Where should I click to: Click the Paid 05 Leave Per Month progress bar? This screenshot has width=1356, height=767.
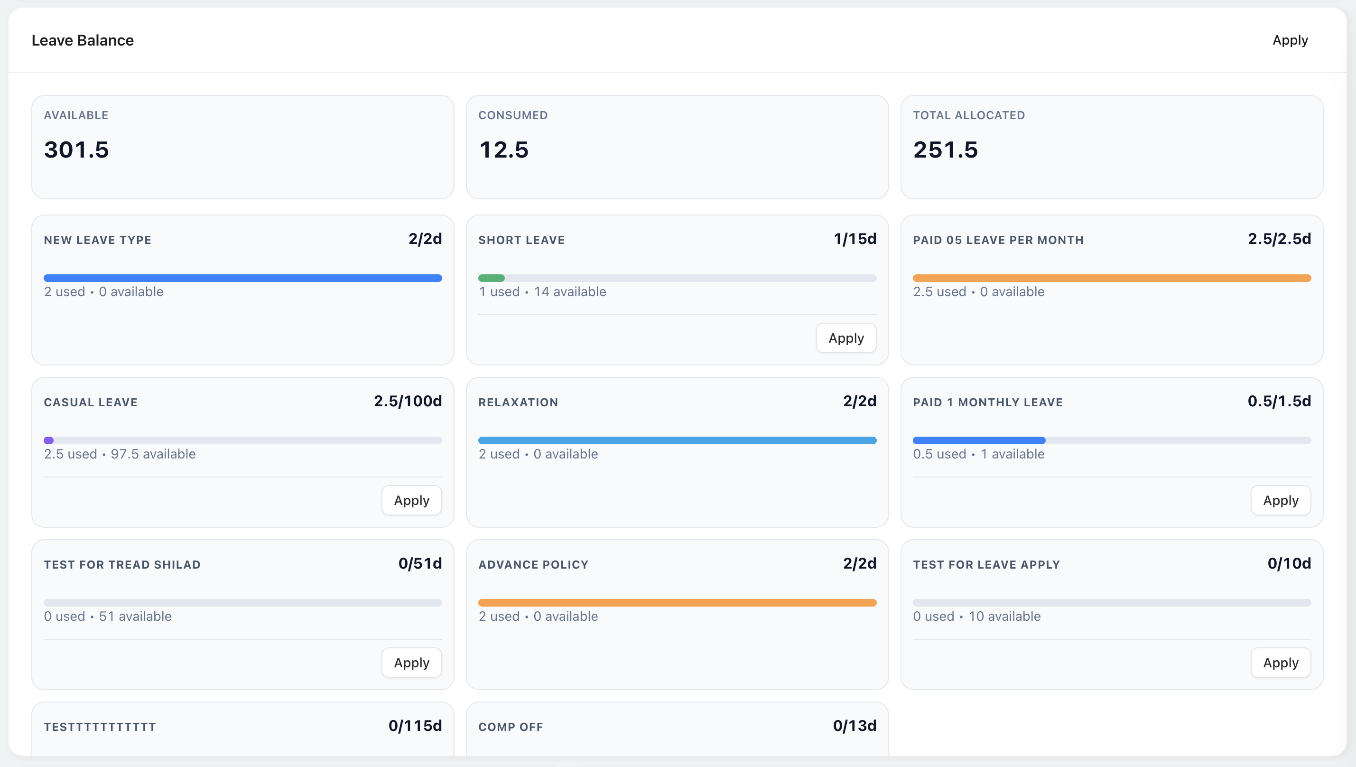point(1112,278)
